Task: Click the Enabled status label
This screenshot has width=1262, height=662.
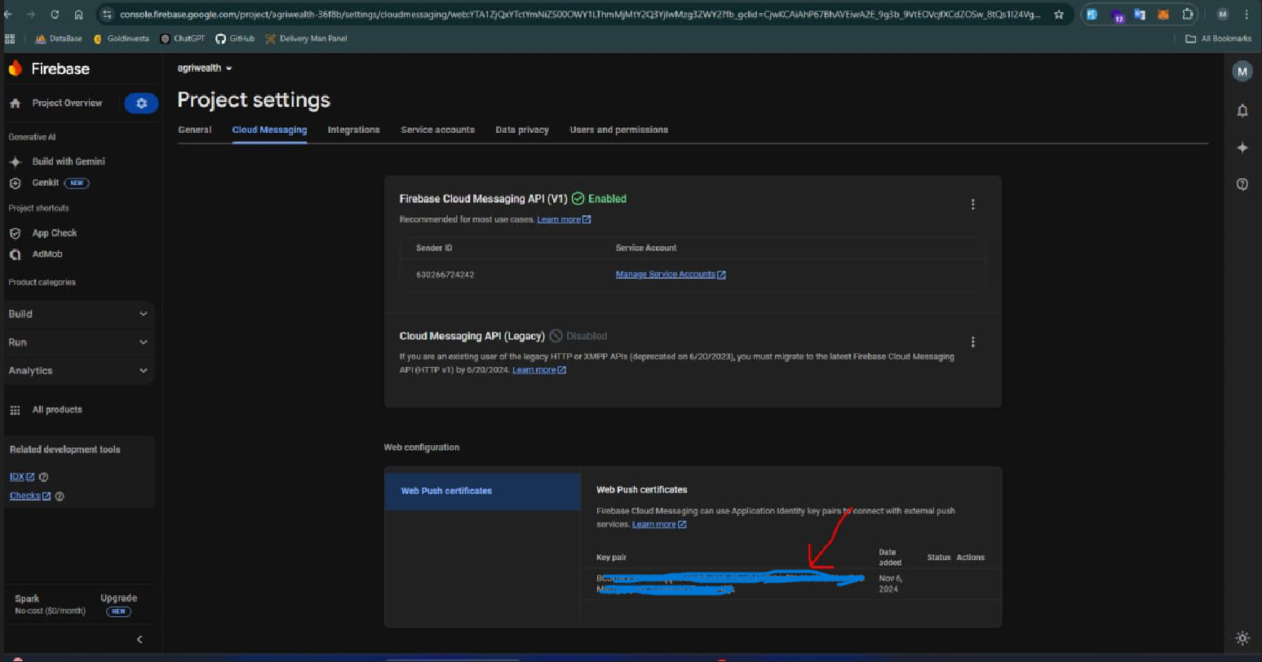Action: coord(600,199)
